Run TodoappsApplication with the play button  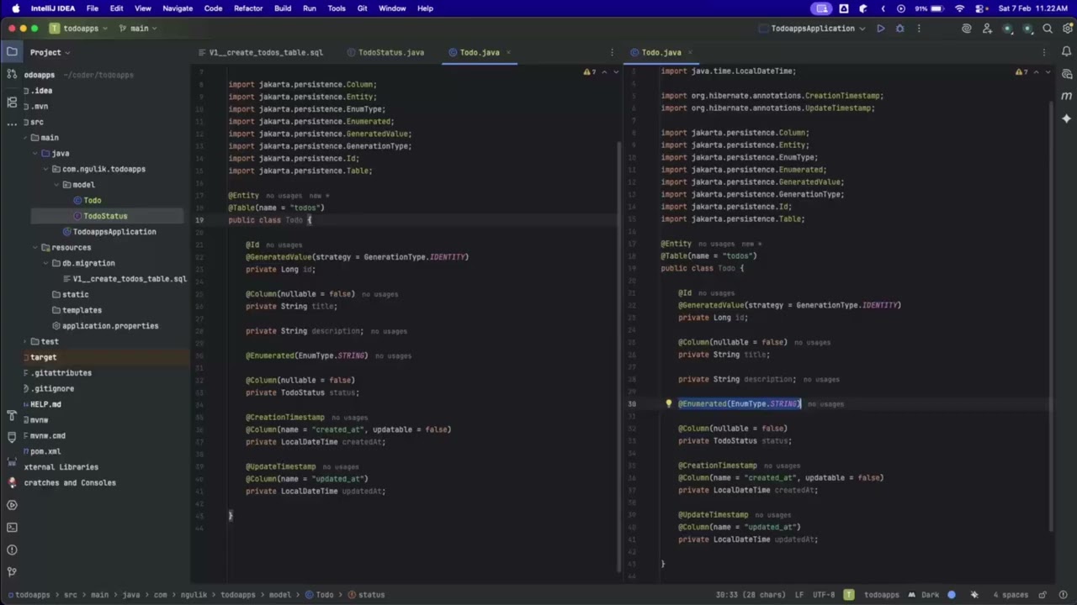880,29
